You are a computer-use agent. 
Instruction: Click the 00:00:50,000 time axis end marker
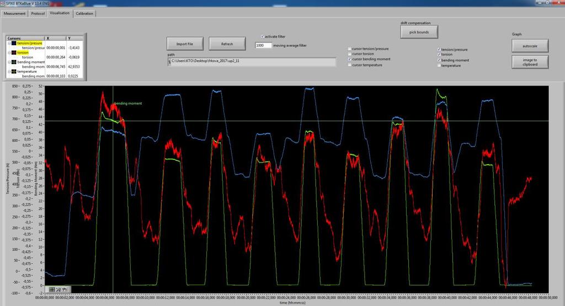548,298
